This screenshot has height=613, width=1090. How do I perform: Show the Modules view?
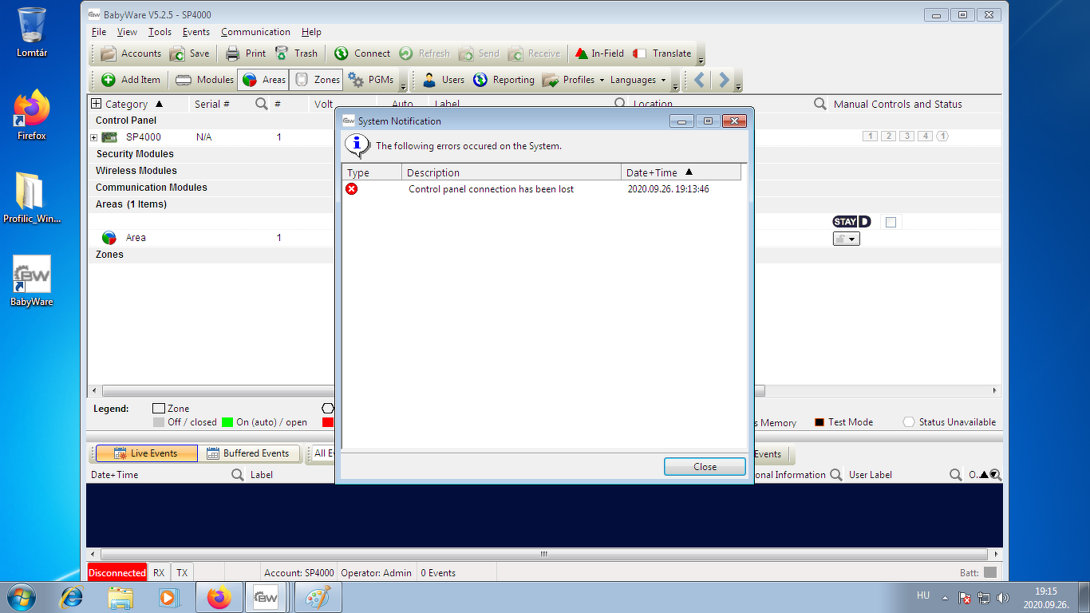point(204,80)
